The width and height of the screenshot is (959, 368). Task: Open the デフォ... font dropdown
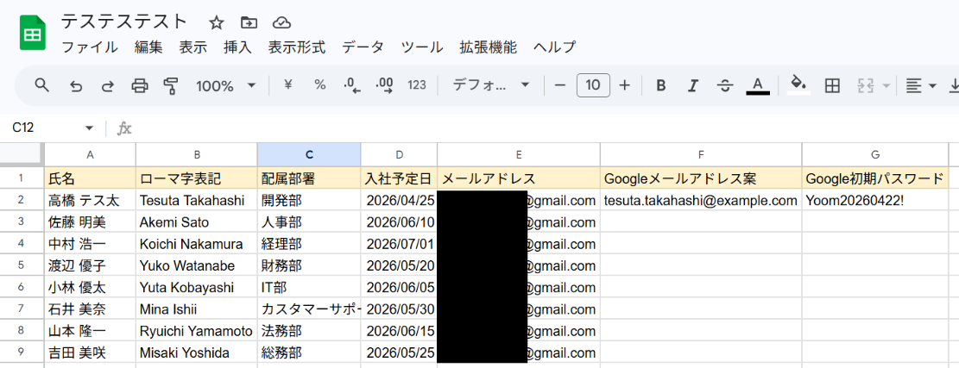(x=491, y=85)
